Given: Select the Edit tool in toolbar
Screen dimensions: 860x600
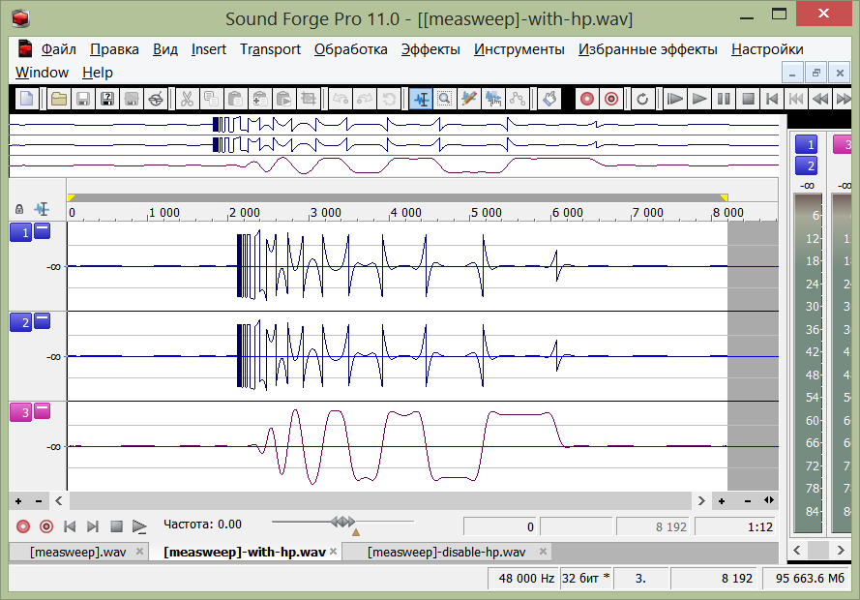Looking at the screenshot, I should pyautogui.click(x=421, y=100).
